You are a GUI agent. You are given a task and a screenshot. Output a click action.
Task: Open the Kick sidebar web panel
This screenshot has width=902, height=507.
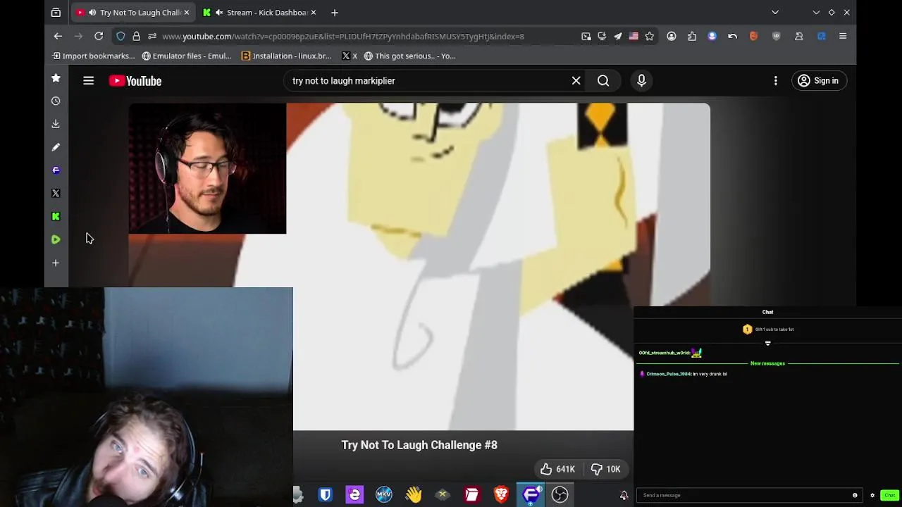pyautogui.click(x=56, y=216)
